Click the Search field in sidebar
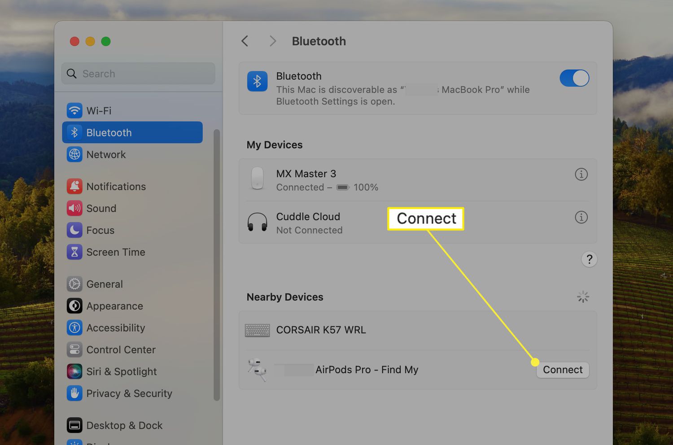This screenshot has height=445, width=673. coord(138,74)
